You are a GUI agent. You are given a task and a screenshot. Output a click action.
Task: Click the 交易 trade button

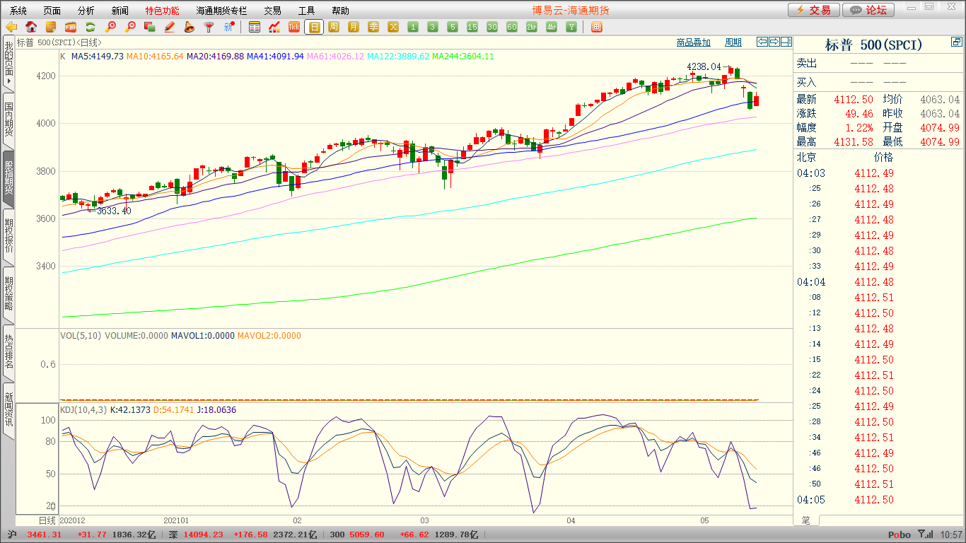814,10
